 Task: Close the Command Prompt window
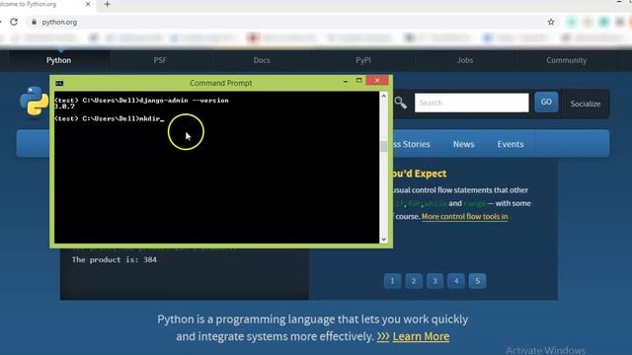(x=377, y=81)
